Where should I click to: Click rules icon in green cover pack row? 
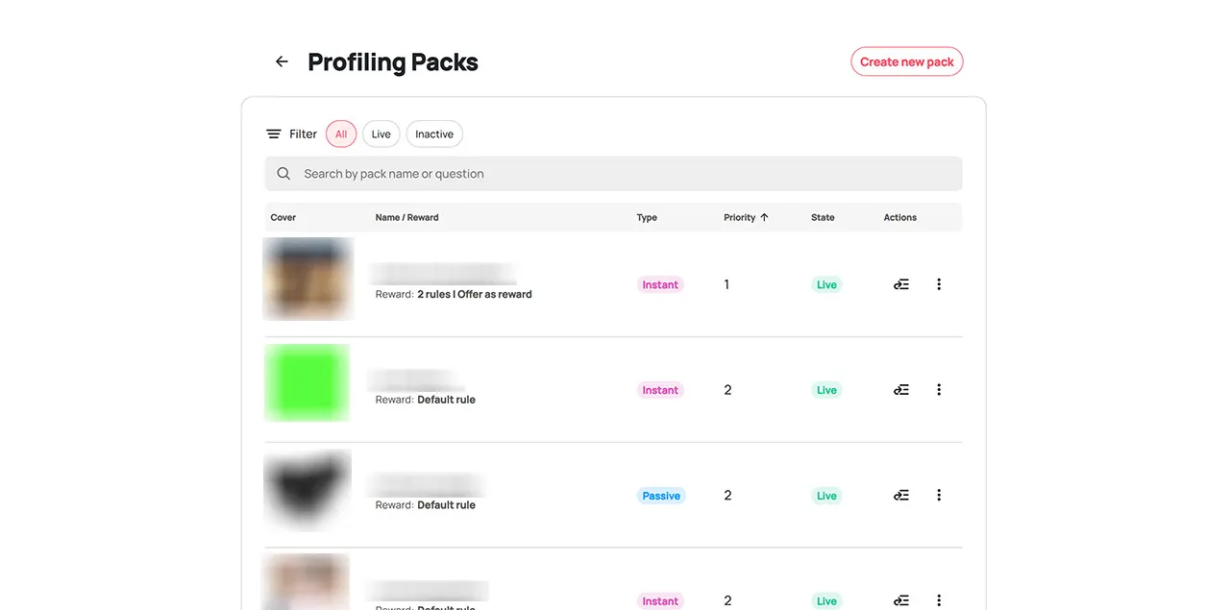point(900,390)
